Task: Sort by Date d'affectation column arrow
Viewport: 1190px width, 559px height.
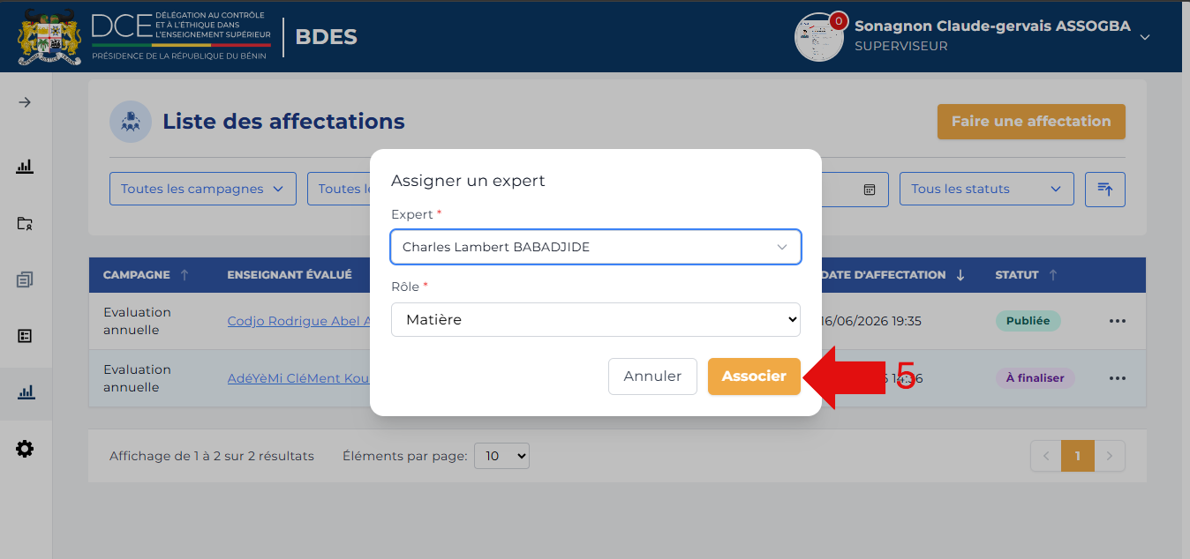Action: 960,275
